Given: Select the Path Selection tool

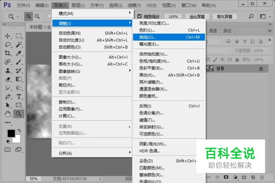Looking at the screenshot, I should [8, 105].
